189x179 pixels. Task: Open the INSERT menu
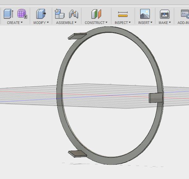(145, 23)
